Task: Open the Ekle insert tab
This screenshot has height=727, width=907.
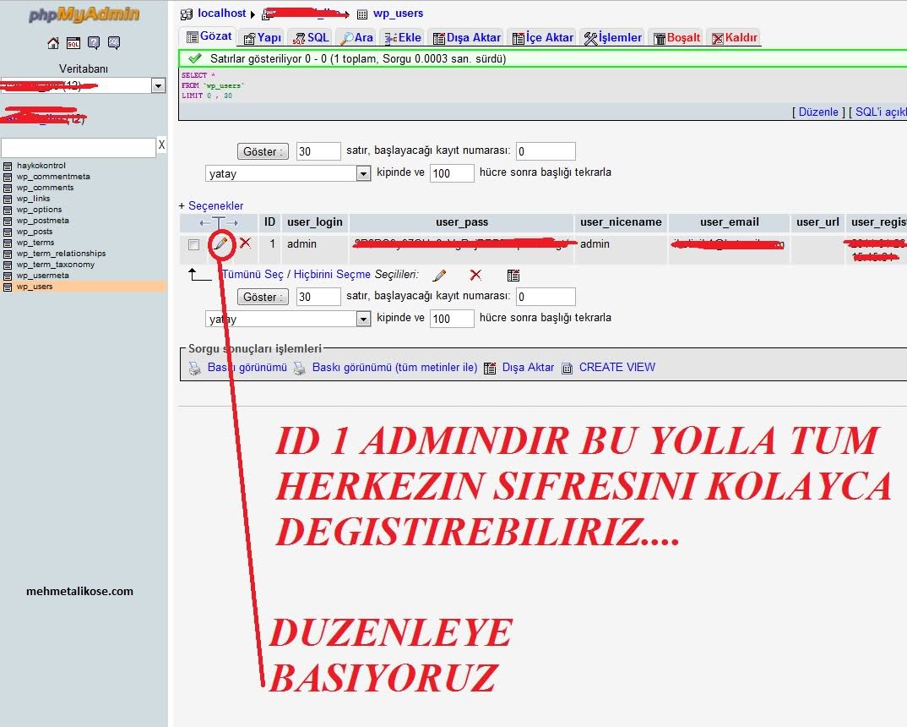Action: point(403,38)
